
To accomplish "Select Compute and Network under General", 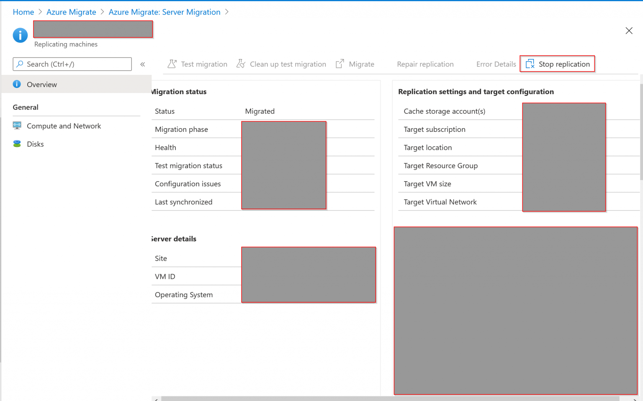I will click(x=64, y=126).
